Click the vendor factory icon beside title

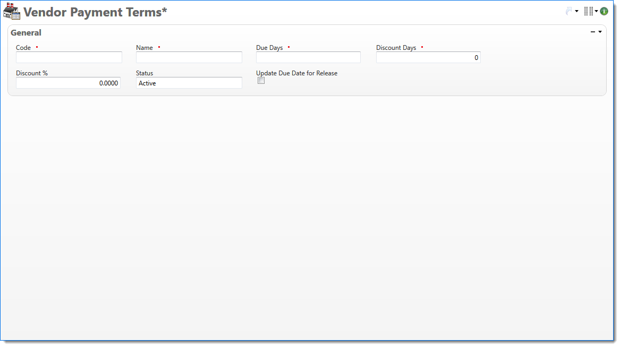(x=12, y=12)
